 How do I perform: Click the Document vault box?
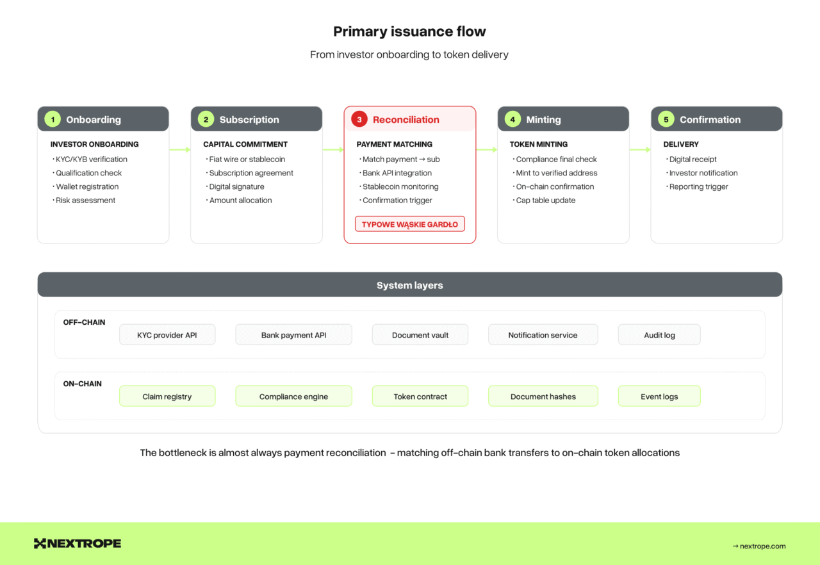[x=420, y=335]
